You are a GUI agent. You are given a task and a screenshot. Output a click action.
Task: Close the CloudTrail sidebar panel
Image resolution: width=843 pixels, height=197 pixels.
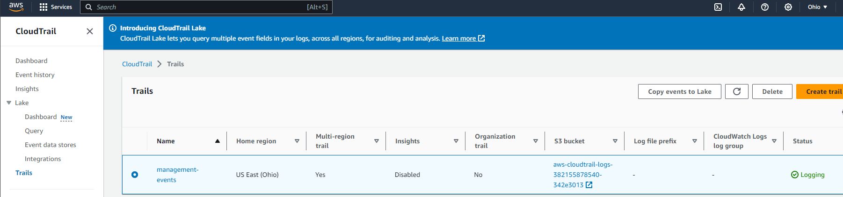[x=90, y=31]
